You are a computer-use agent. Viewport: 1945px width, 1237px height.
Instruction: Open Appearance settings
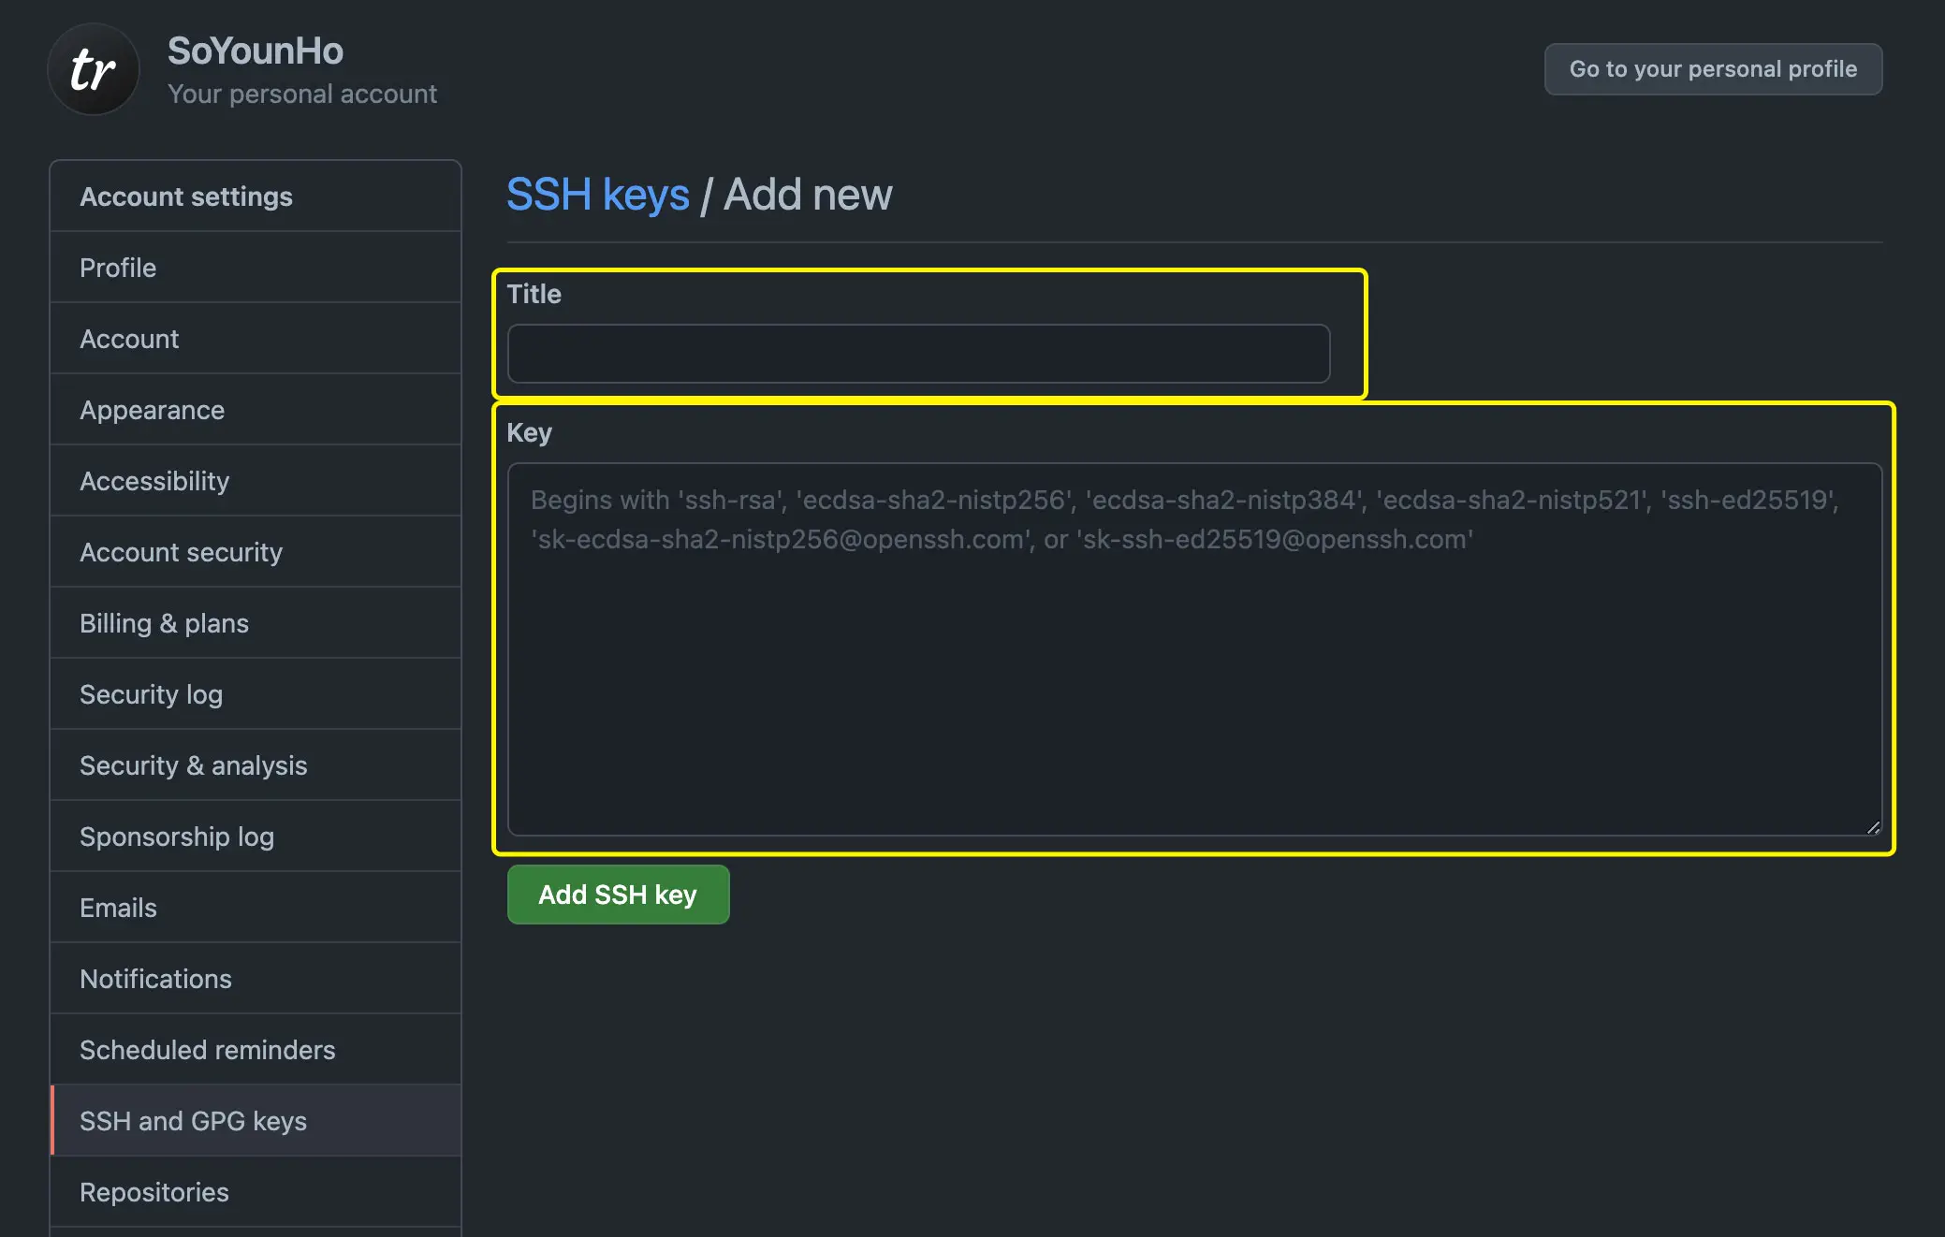click(x=152, y=410)
